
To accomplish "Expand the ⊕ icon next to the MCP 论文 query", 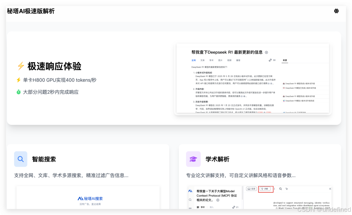I will [x=218, y=200].
